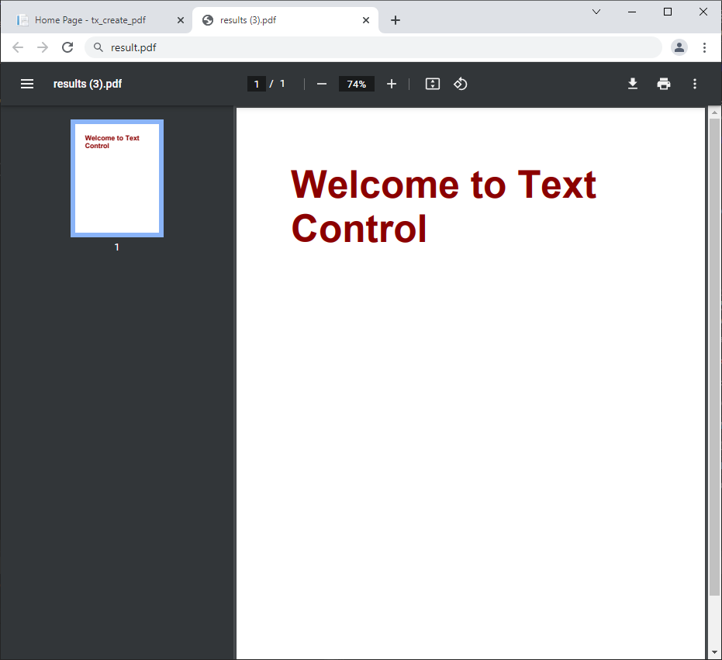Toggle the PDF sidebar menu icon

[x=27, y=84]
